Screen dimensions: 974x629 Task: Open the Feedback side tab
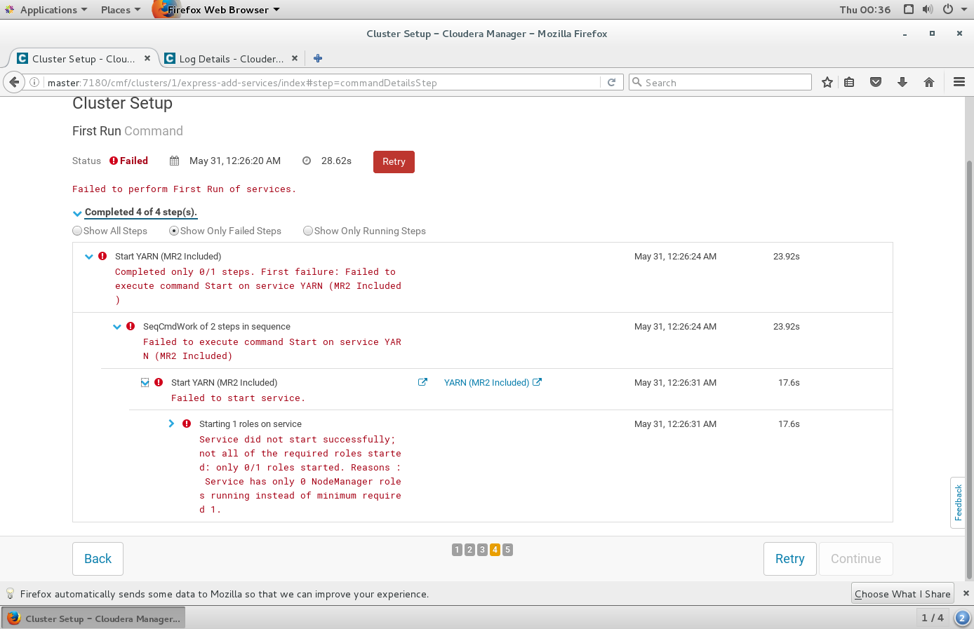958,503
